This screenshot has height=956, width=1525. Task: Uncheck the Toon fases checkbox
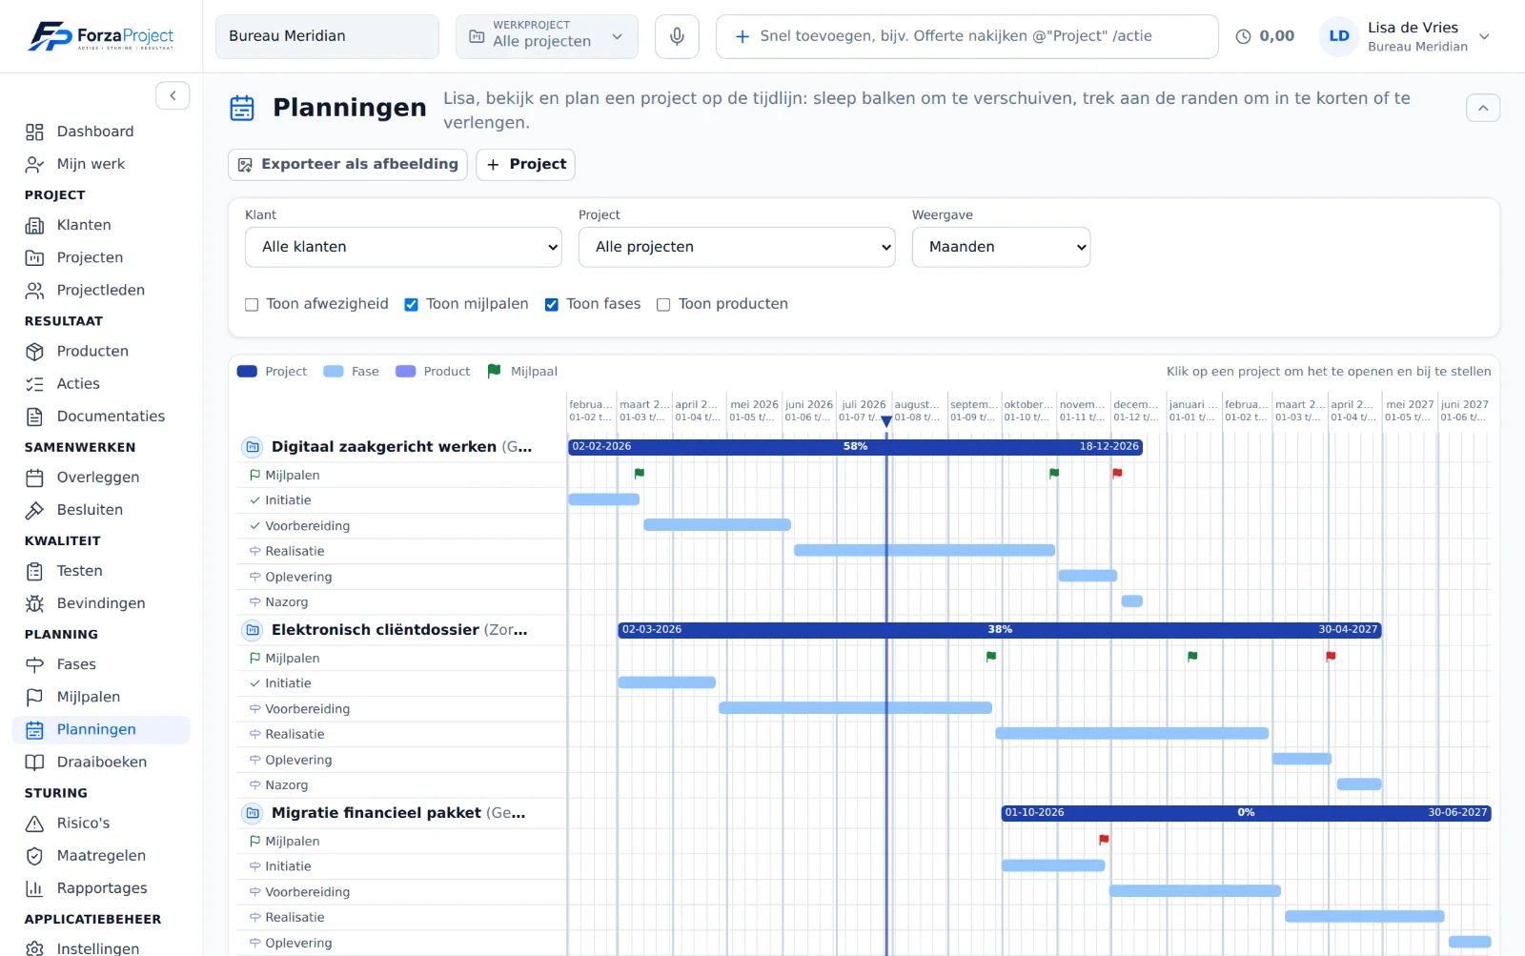pos(551,305)
